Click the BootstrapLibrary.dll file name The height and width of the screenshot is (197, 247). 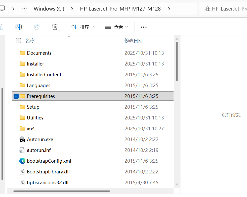click(48, 172)
